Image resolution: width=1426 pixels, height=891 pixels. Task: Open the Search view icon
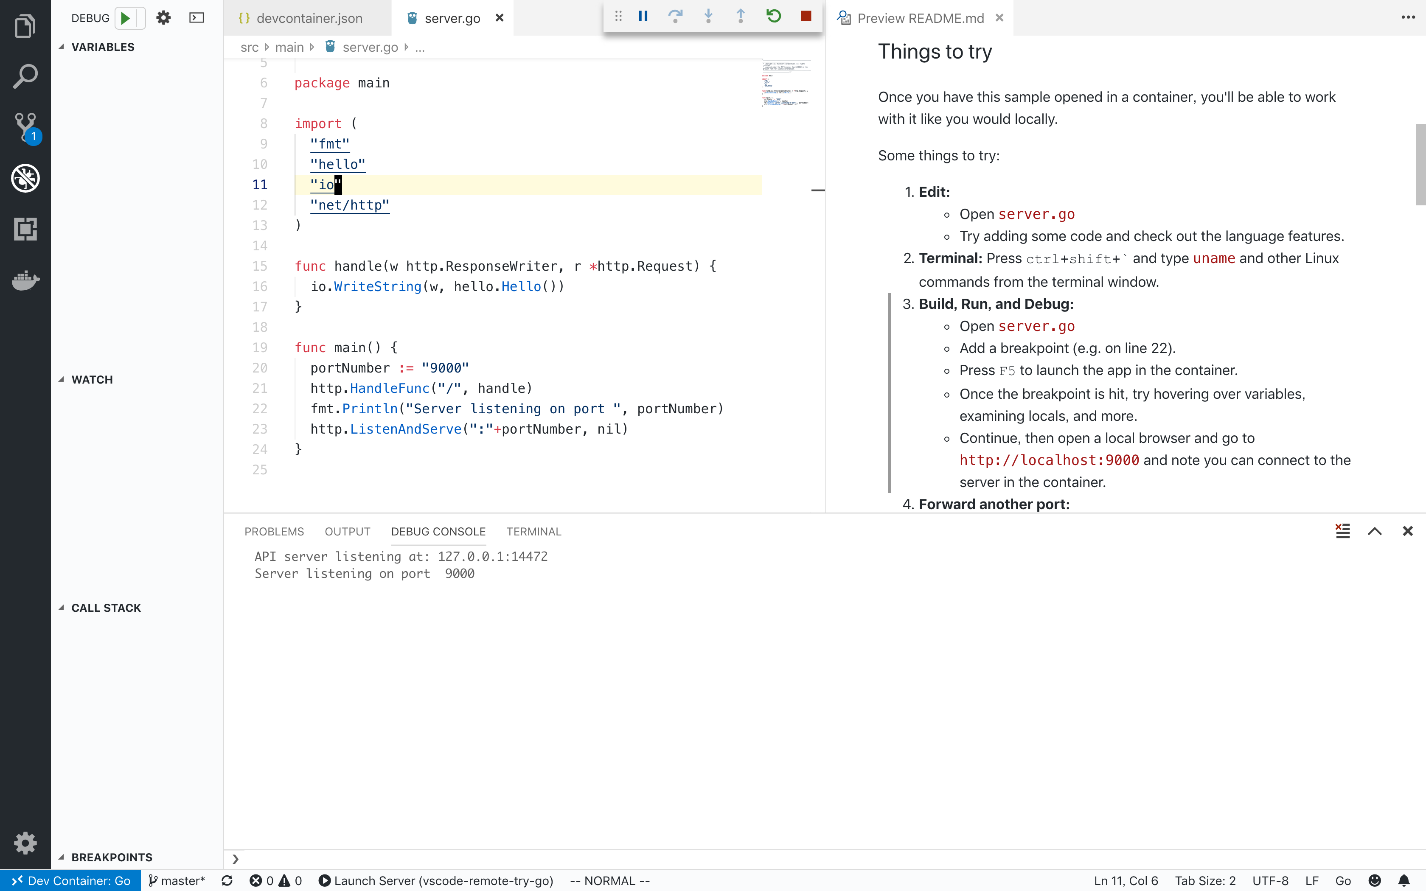[25, 77]
